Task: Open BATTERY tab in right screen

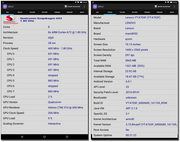Action: (x=135, y=12)
